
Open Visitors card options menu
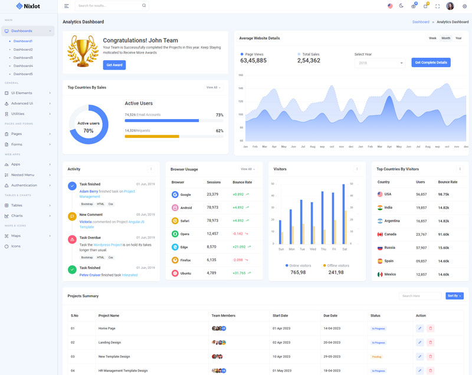tap(357, 169)
